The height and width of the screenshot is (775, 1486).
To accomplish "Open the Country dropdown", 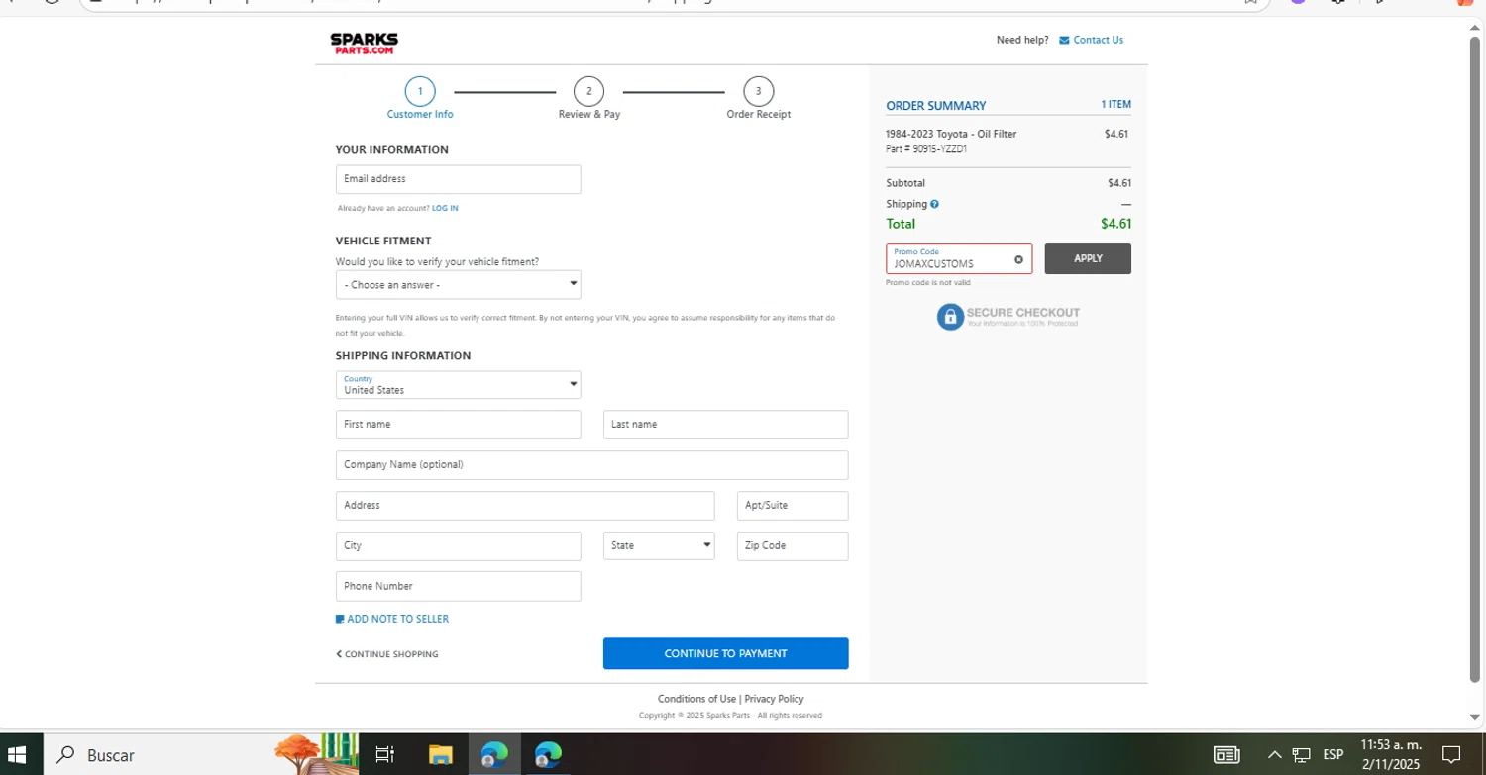I will point(458,385).
